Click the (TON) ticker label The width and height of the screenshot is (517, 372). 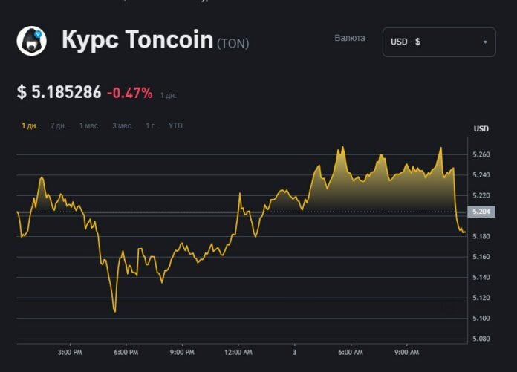click(233, 44)
